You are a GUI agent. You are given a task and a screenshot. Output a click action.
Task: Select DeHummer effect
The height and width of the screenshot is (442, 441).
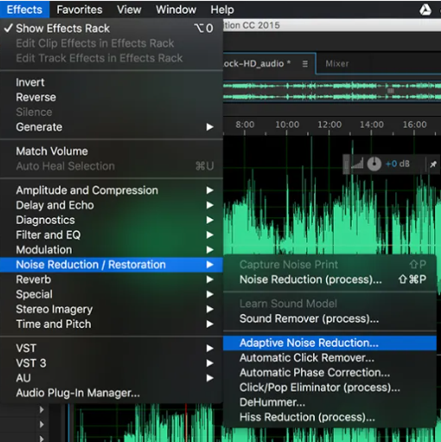[329, 402]
